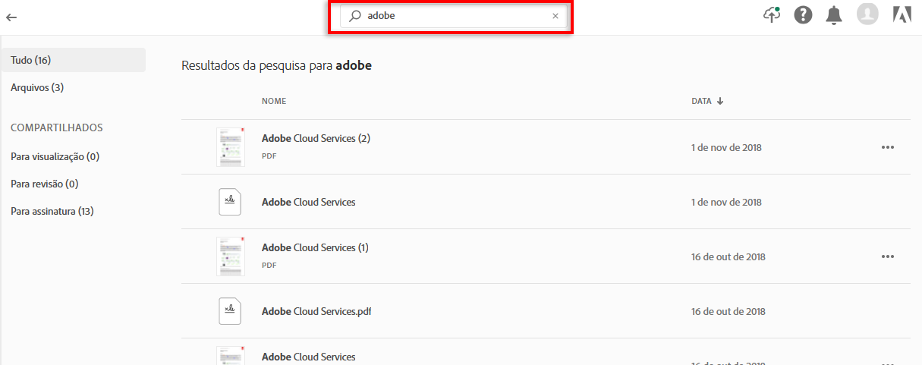The height and width of the screenshot is (365, 922).
Task: Show Para assinatura (13) shared items
Action: 52,211
